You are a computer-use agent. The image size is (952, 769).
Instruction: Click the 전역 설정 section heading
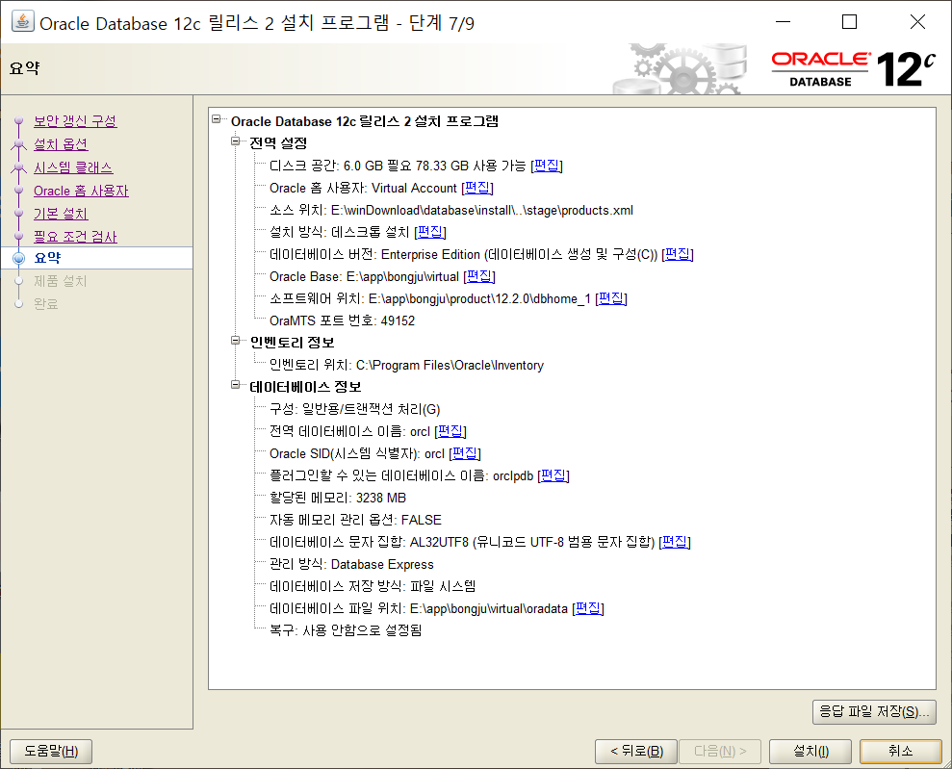(x=278, y=143)
